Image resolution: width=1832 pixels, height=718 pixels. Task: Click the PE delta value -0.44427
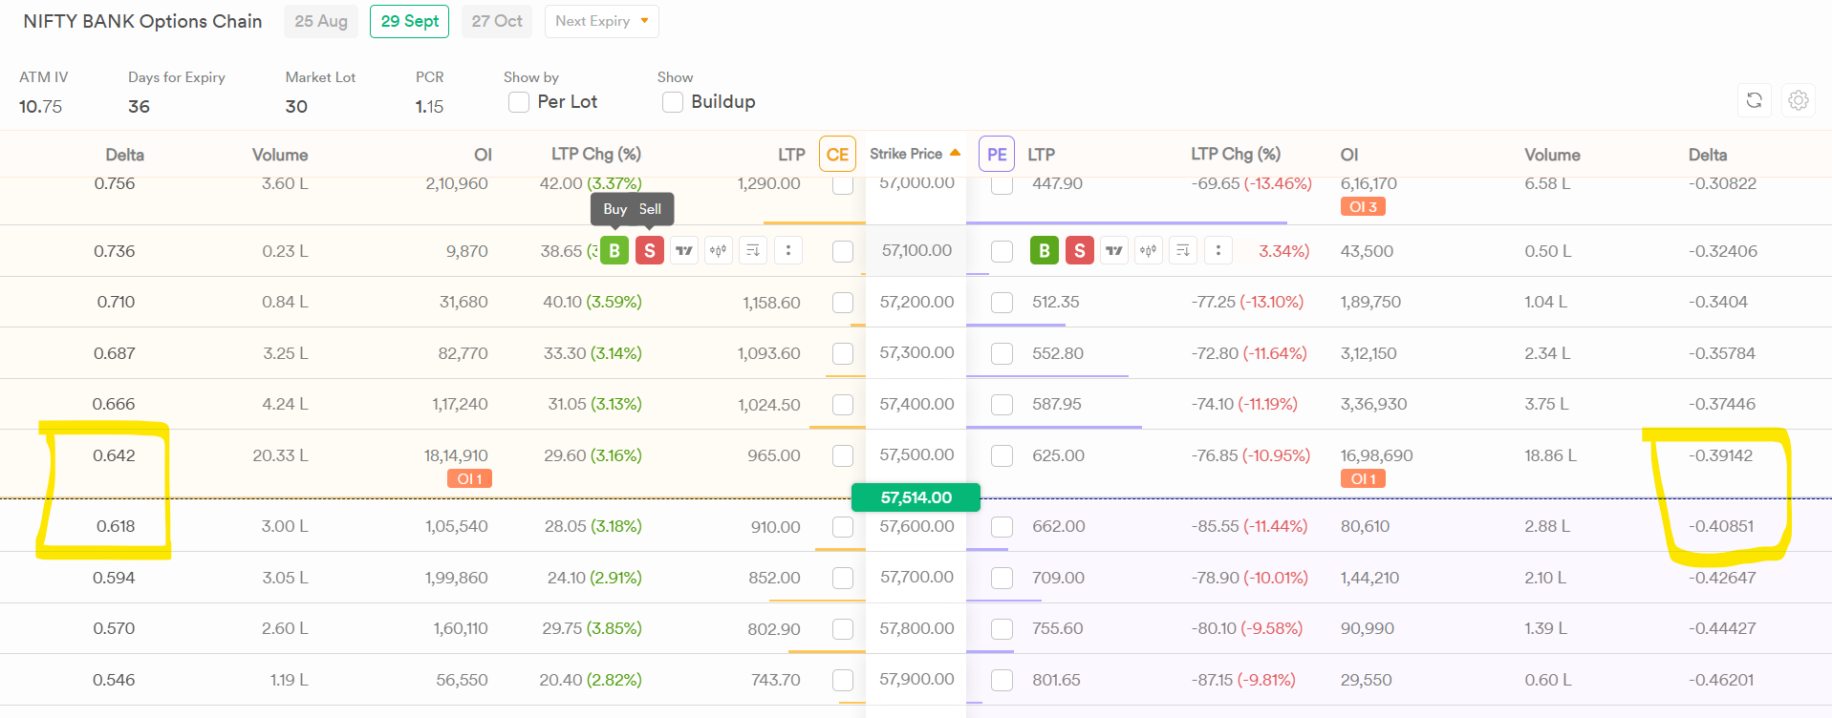tap(1722, 628)
